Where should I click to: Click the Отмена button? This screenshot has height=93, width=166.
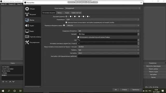pyautogui.click(x=125, y=90)
